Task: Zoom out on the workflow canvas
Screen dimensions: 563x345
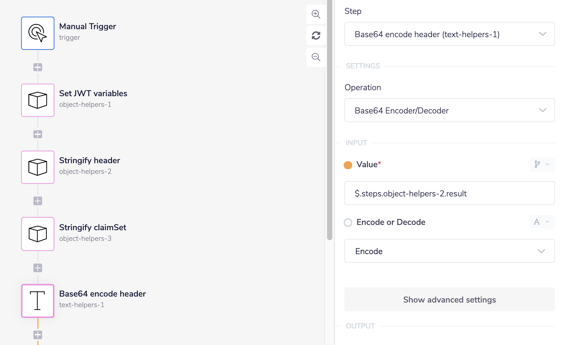Action: (316, 57)
